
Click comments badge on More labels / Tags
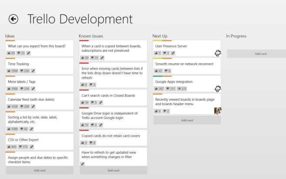point(25,89)
